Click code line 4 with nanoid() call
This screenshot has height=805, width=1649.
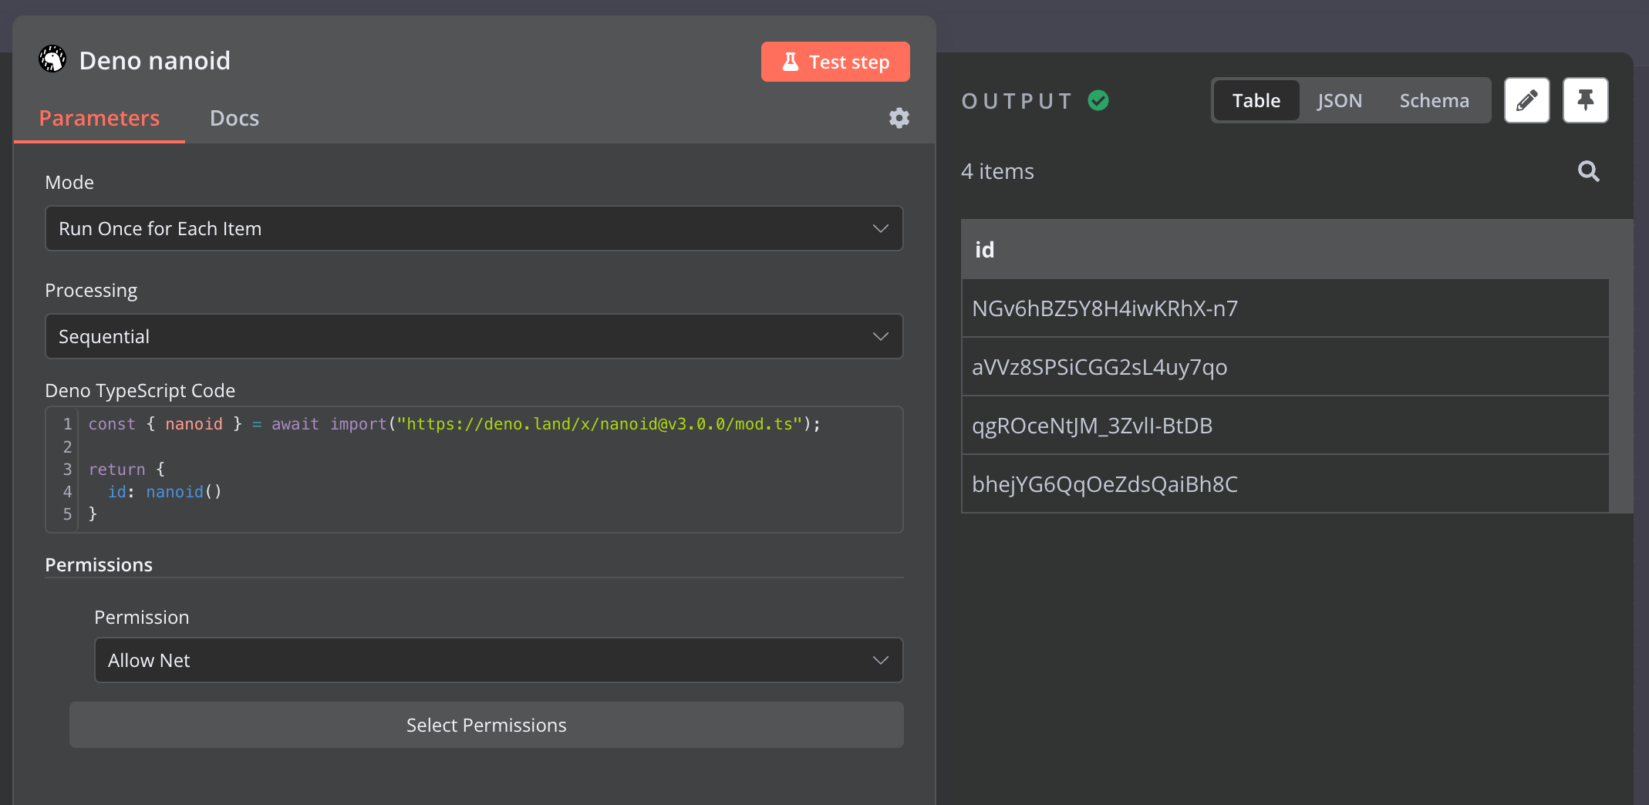(165, 492)
